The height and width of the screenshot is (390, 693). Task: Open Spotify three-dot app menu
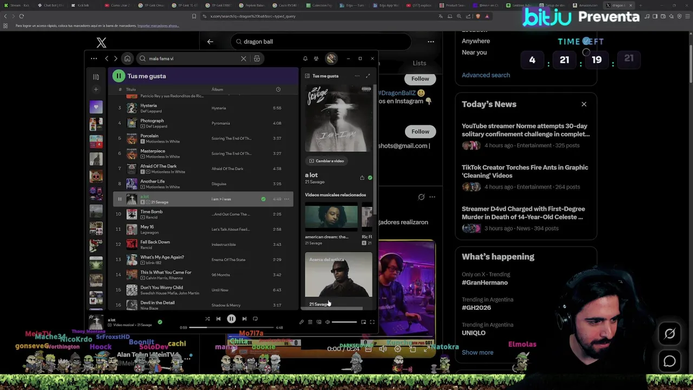coord(94,58)
